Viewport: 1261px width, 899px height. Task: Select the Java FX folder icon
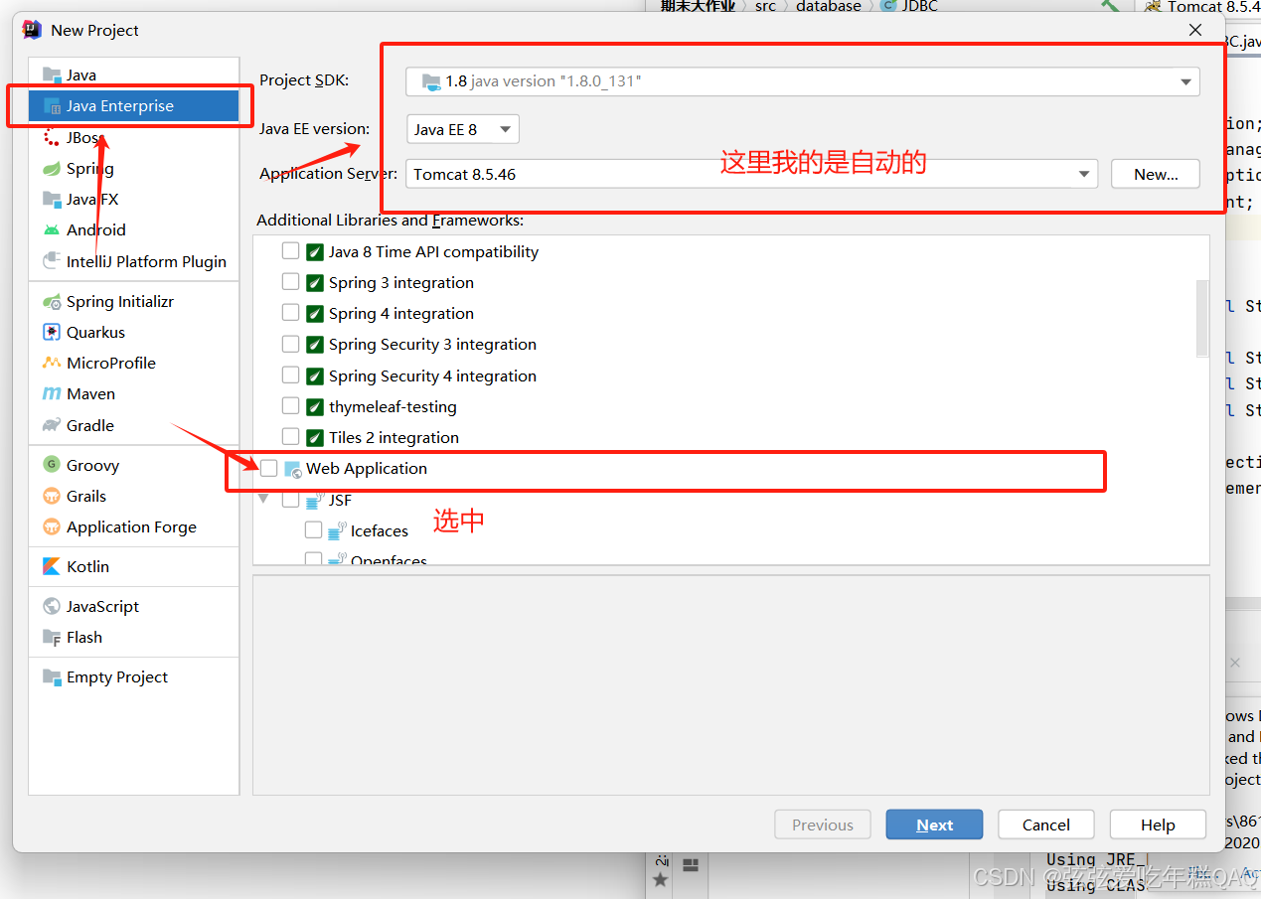pos(52,200)
